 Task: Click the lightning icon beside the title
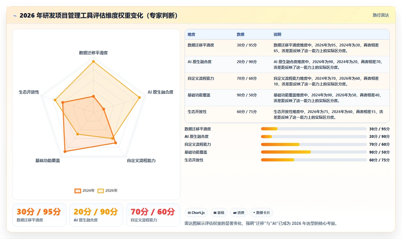pyautogui.click(x=15, y=16)
